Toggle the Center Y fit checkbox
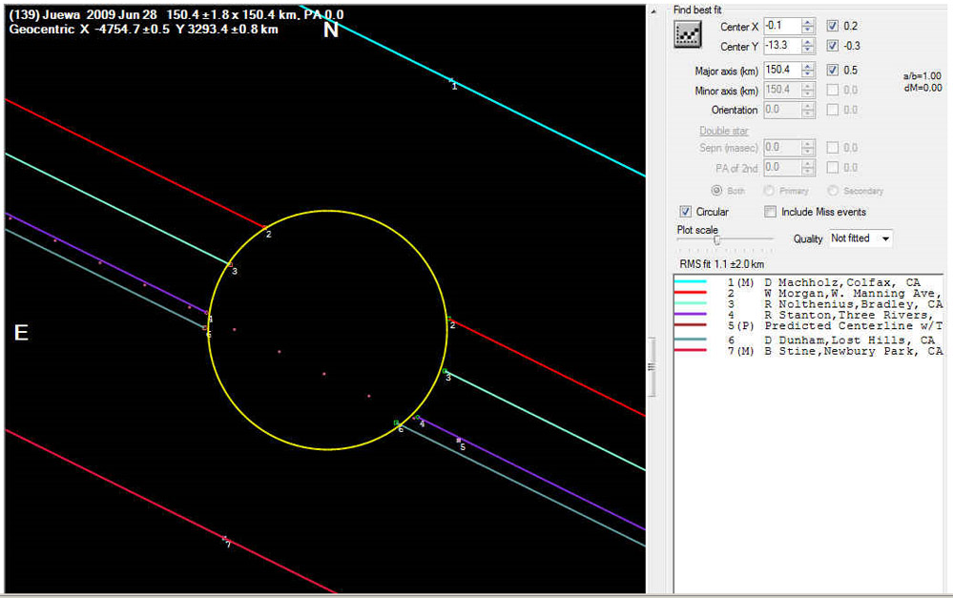The width and height of the screenshot is (953, 598). (x=833, y=46)
